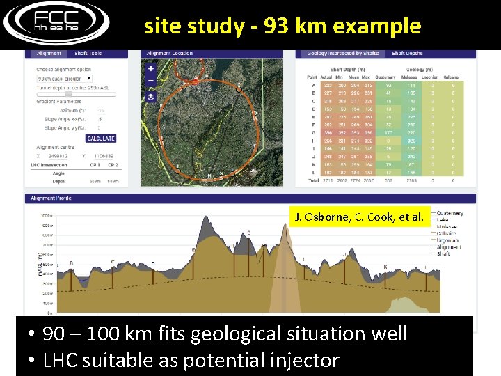501x376 pixels.
Task: Edit the alignment centre Y field
Action: (103, 156)
